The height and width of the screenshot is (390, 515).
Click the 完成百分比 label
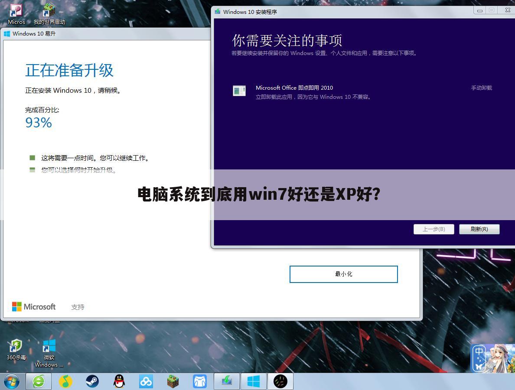tap(42, 110)
